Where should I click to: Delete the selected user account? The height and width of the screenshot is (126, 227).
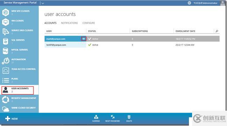click(x=129, y=118)
